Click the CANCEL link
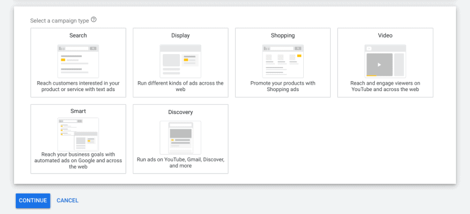470x214 pixels. click(x=68, y=200)
